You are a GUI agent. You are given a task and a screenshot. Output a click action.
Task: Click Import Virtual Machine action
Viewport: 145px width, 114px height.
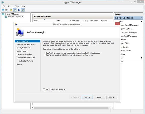(130, 25)
